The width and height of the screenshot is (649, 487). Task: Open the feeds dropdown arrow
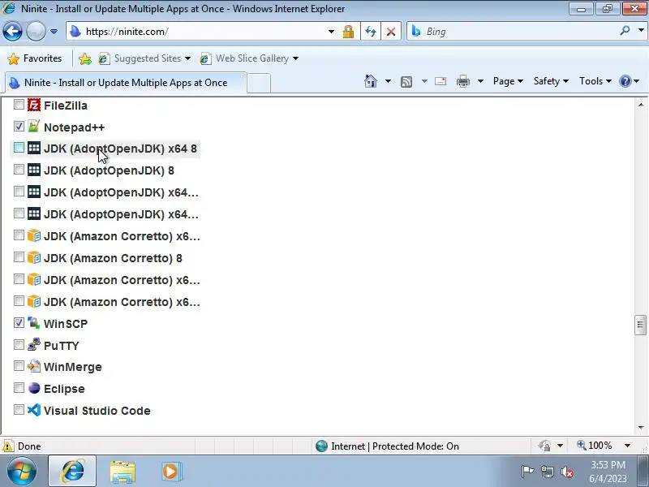[424, 81]
